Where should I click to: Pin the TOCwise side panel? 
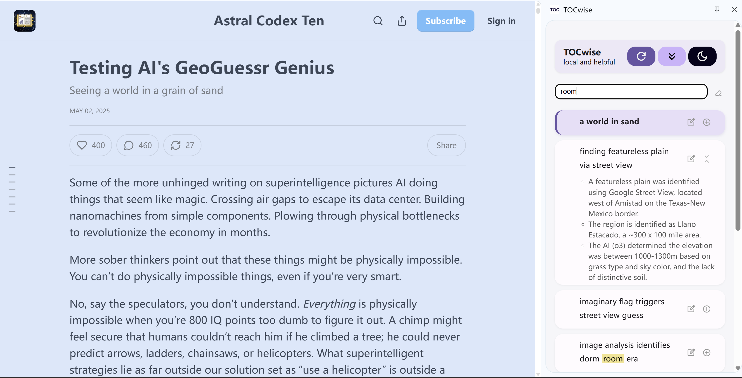pos(717,10)
